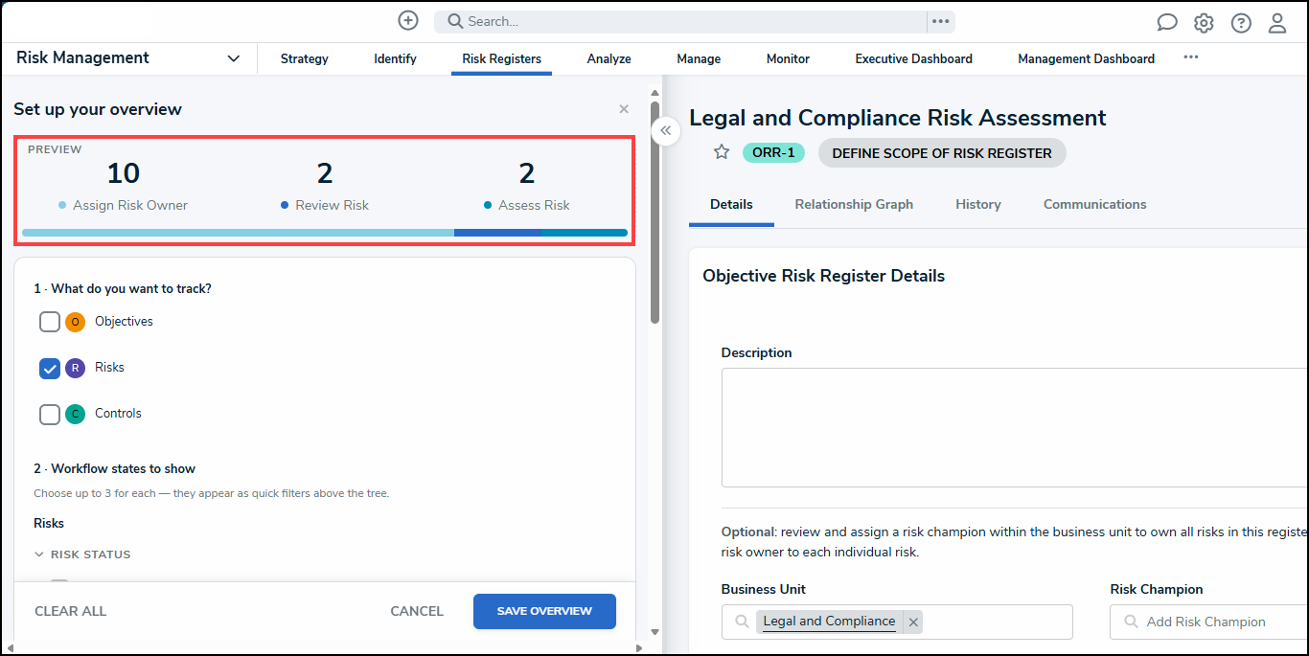Click the teal Controls C badge
1309x656 pixels.
pos(76,414)
